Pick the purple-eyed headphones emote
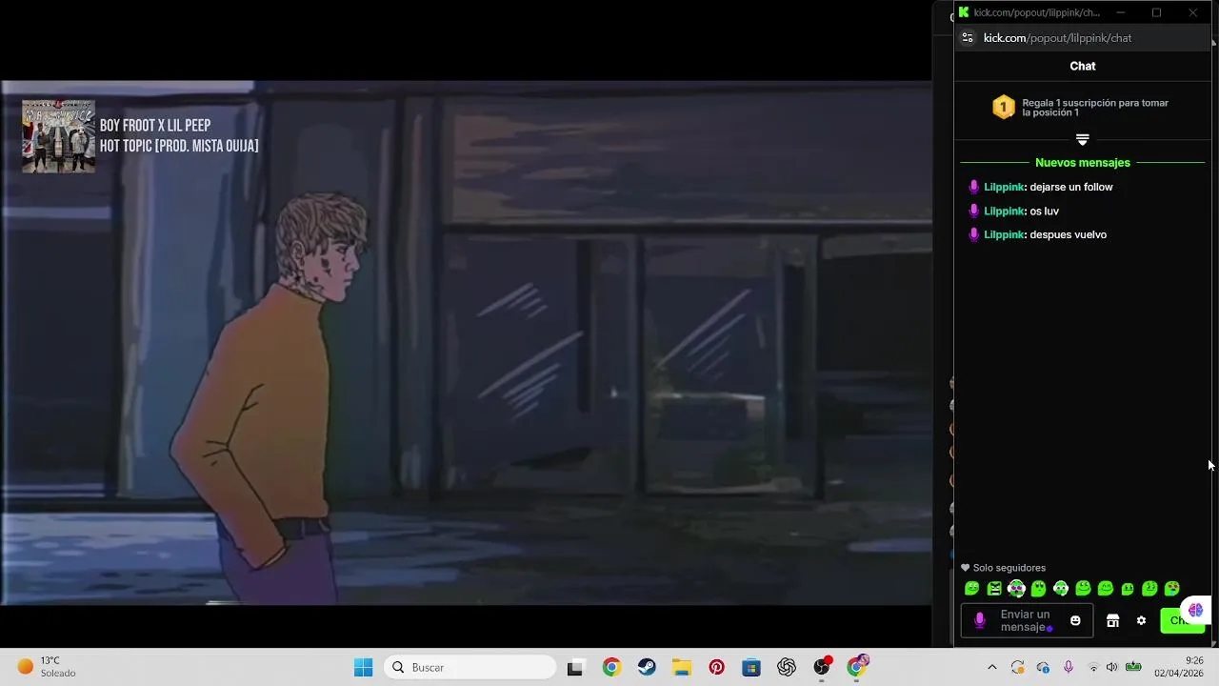The width and height of the screenshot is (1219, 686). click(1016, 589)
